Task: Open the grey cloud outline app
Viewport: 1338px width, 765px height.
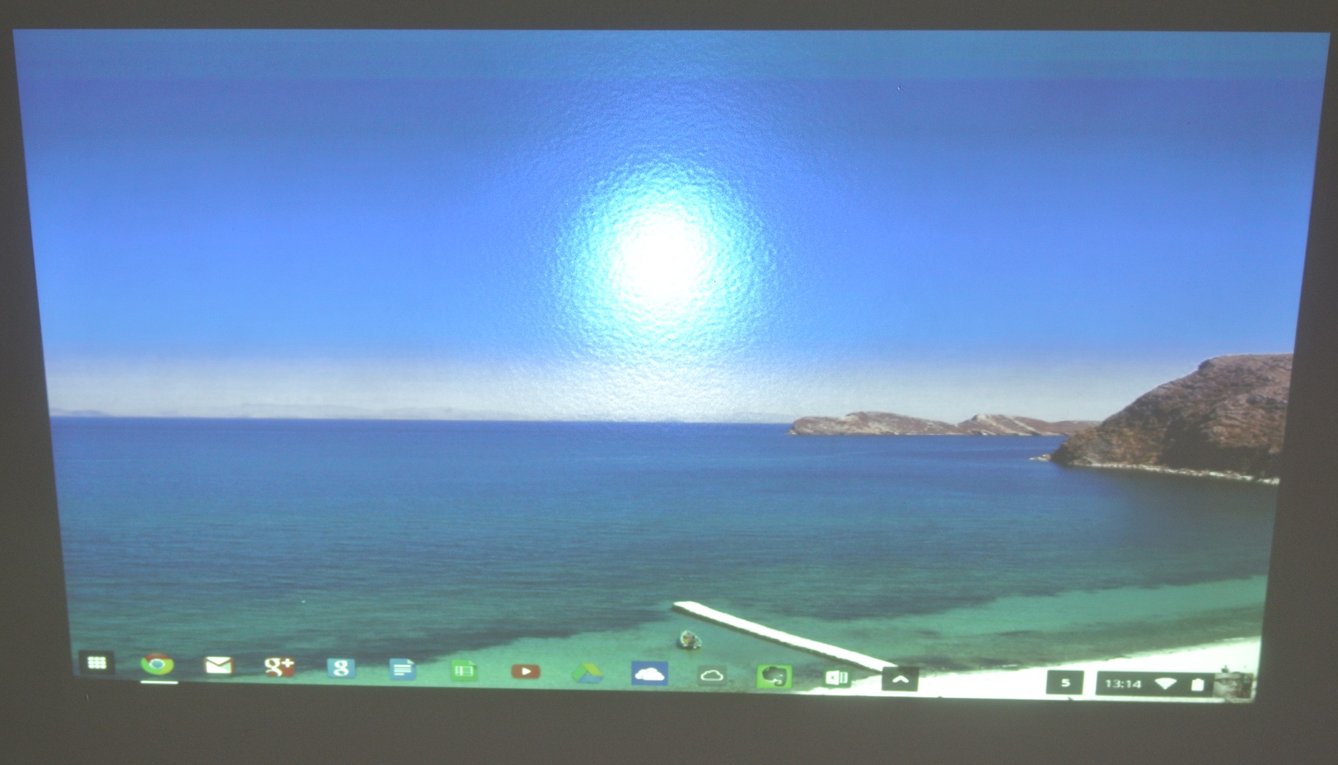Action: point(711,676)
